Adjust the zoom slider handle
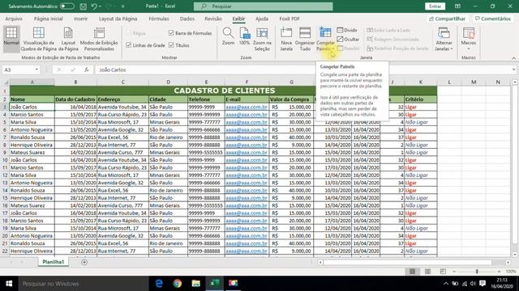 (x=477, y=272)
